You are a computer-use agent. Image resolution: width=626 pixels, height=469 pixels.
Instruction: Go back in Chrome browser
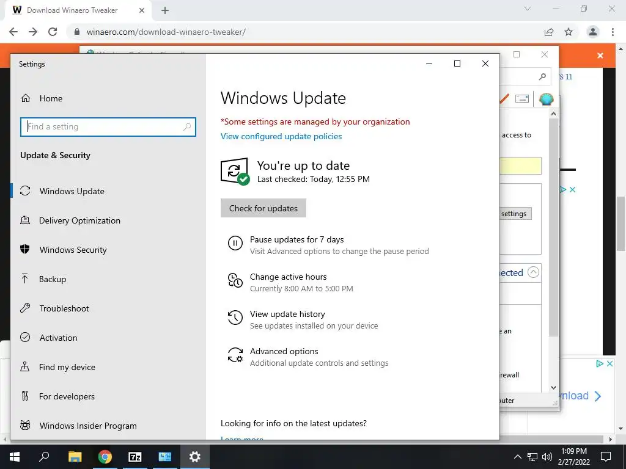[13, 32]
